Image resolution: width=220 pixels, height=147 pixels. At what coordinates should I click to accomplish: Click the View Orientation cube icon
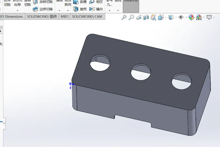pyautogui.click(x=161, y=18)
